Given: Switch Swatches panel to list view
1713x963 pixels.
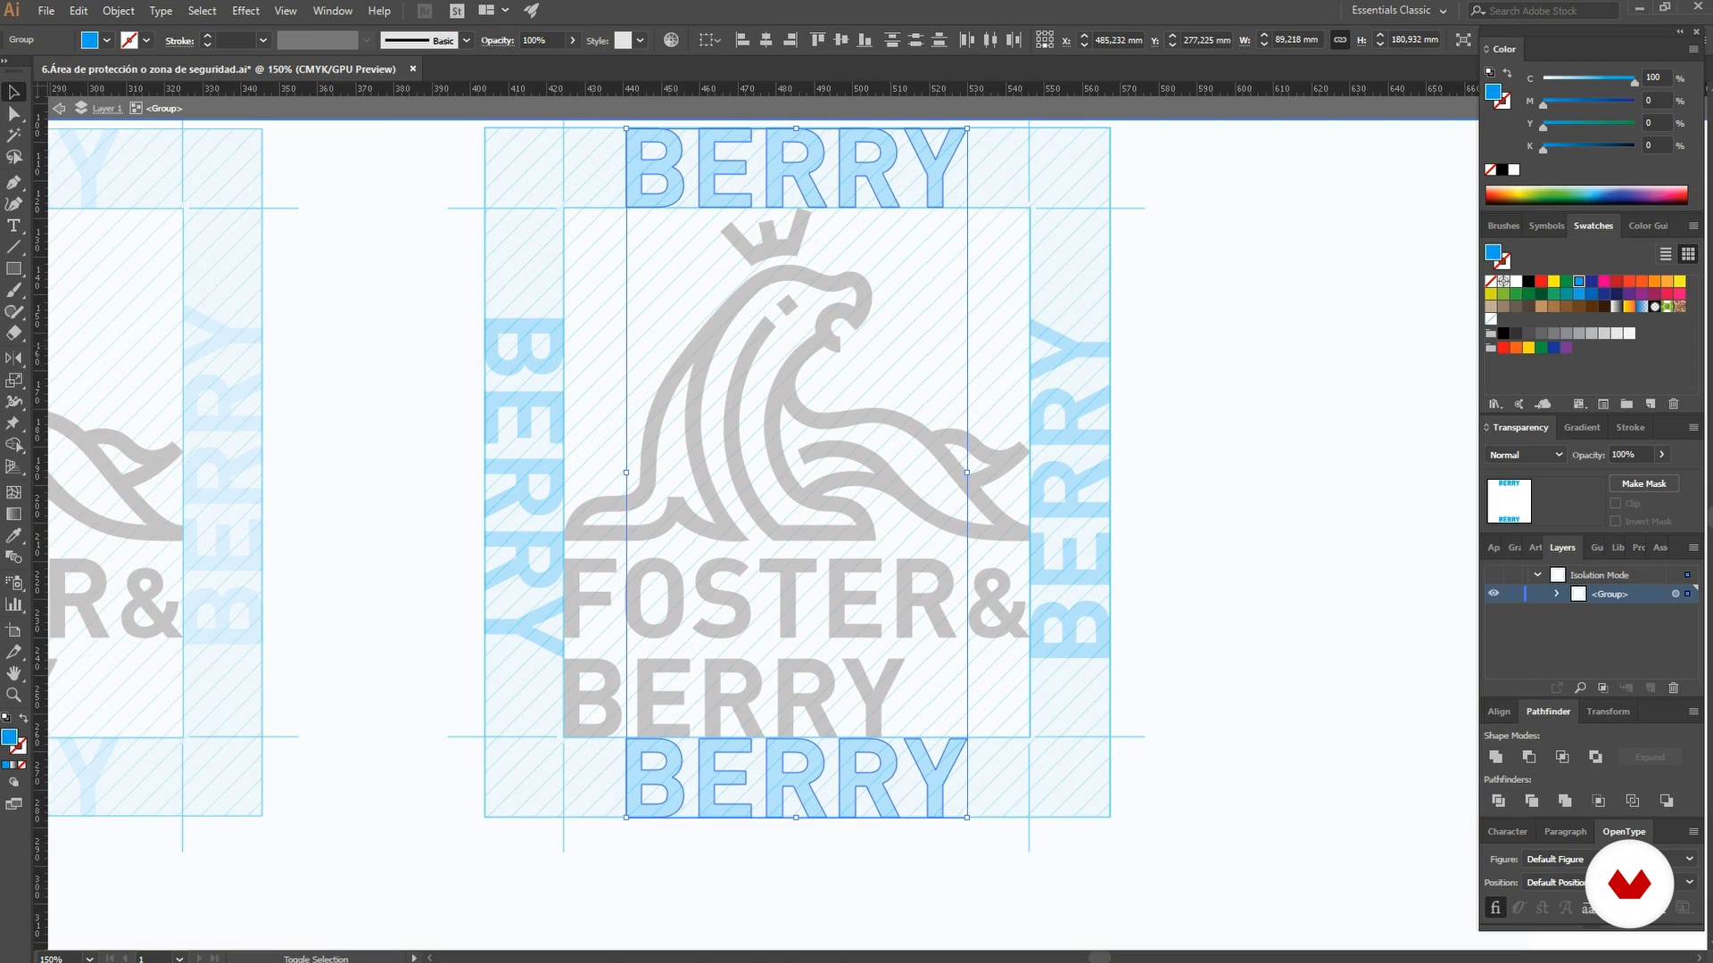Looking at the screenshot, I should click(1666, 254).
